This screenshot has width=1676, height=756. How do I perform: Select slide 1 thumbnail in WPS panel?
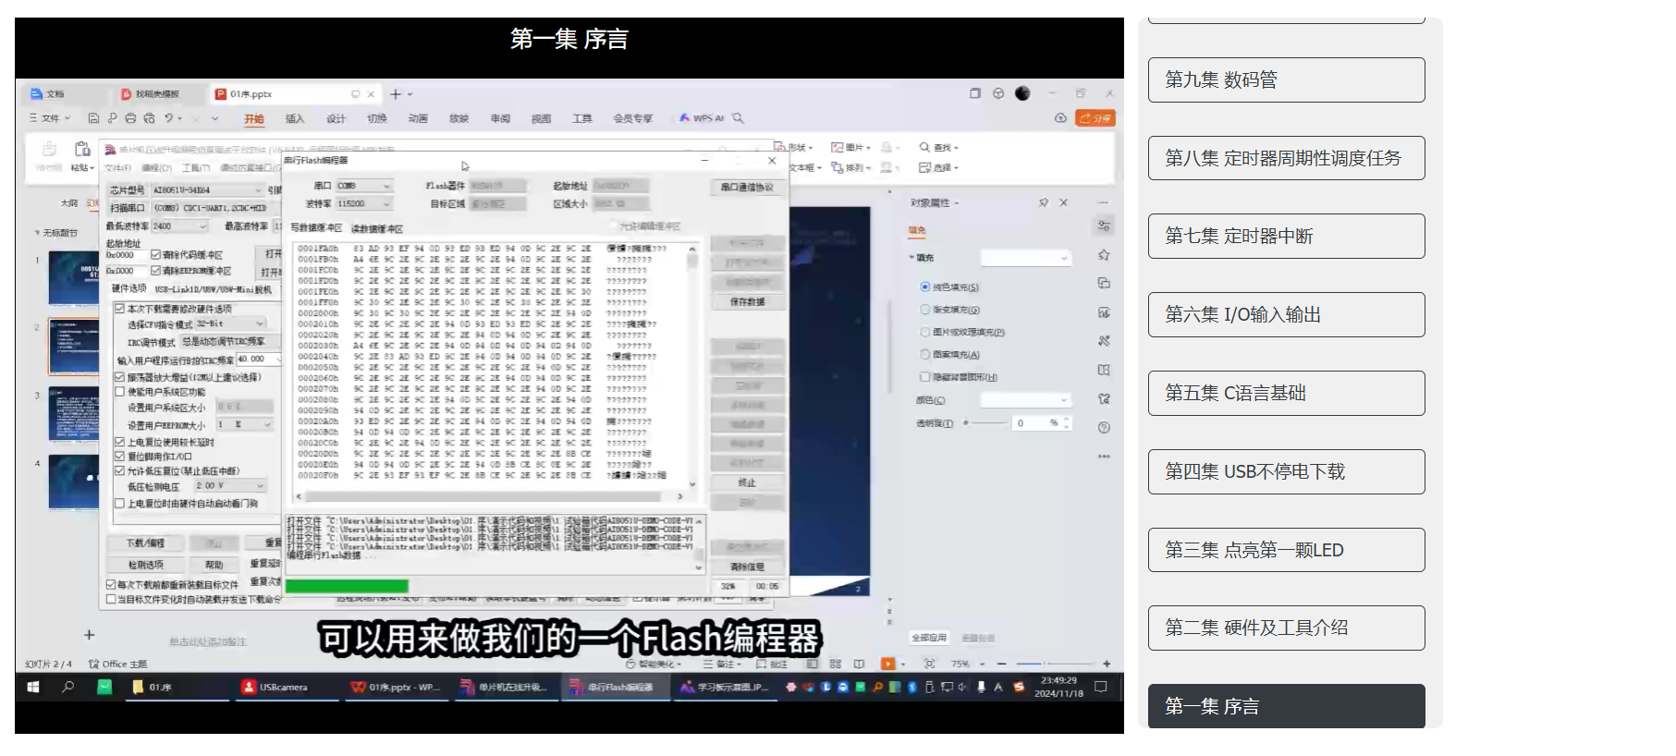(x=73, y=278)
